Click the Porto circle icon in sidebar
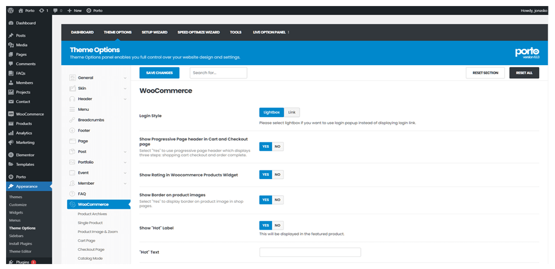This screenshot has width=555, height=269. tap(11, 177)
